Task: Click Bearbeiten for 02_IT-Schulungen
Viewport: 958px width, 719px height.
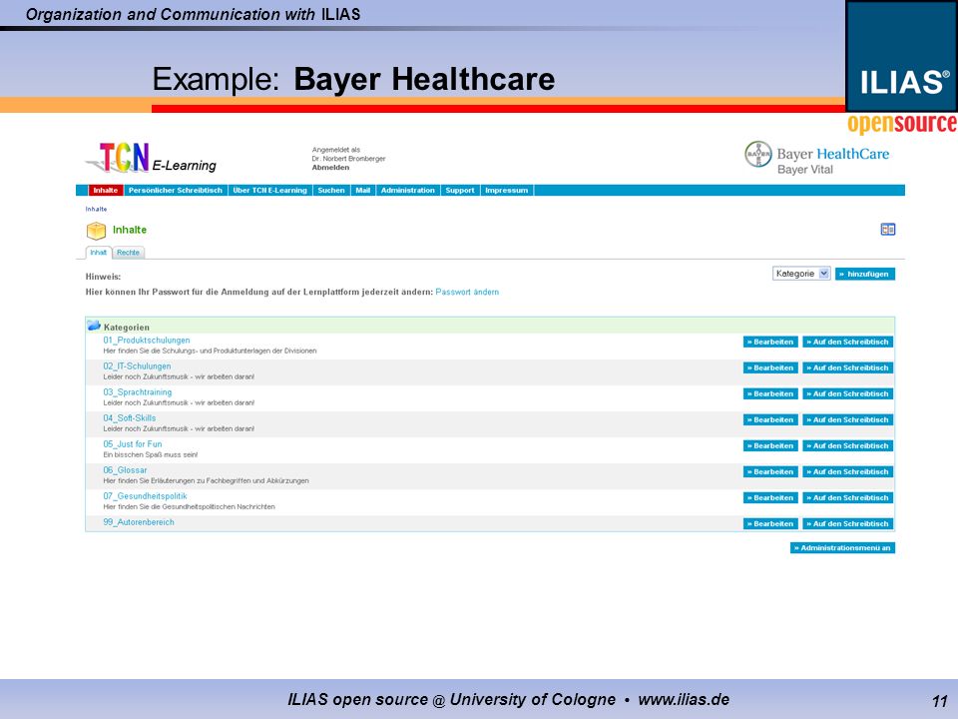Action: point(770,368)
